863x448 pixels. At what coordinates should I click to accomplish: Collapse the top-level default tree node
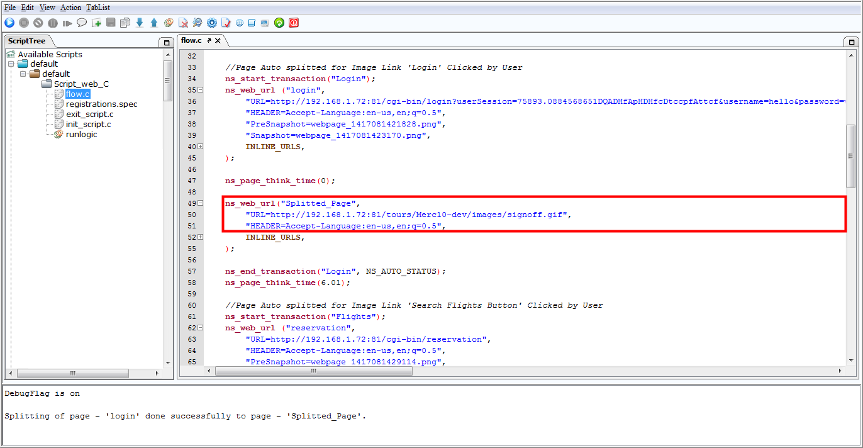[x=11, y=64]
